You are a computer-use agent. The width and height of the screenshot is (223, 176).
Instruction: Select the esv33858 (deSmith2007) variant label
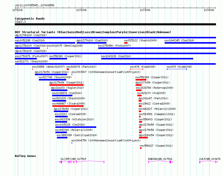[49, 67]
